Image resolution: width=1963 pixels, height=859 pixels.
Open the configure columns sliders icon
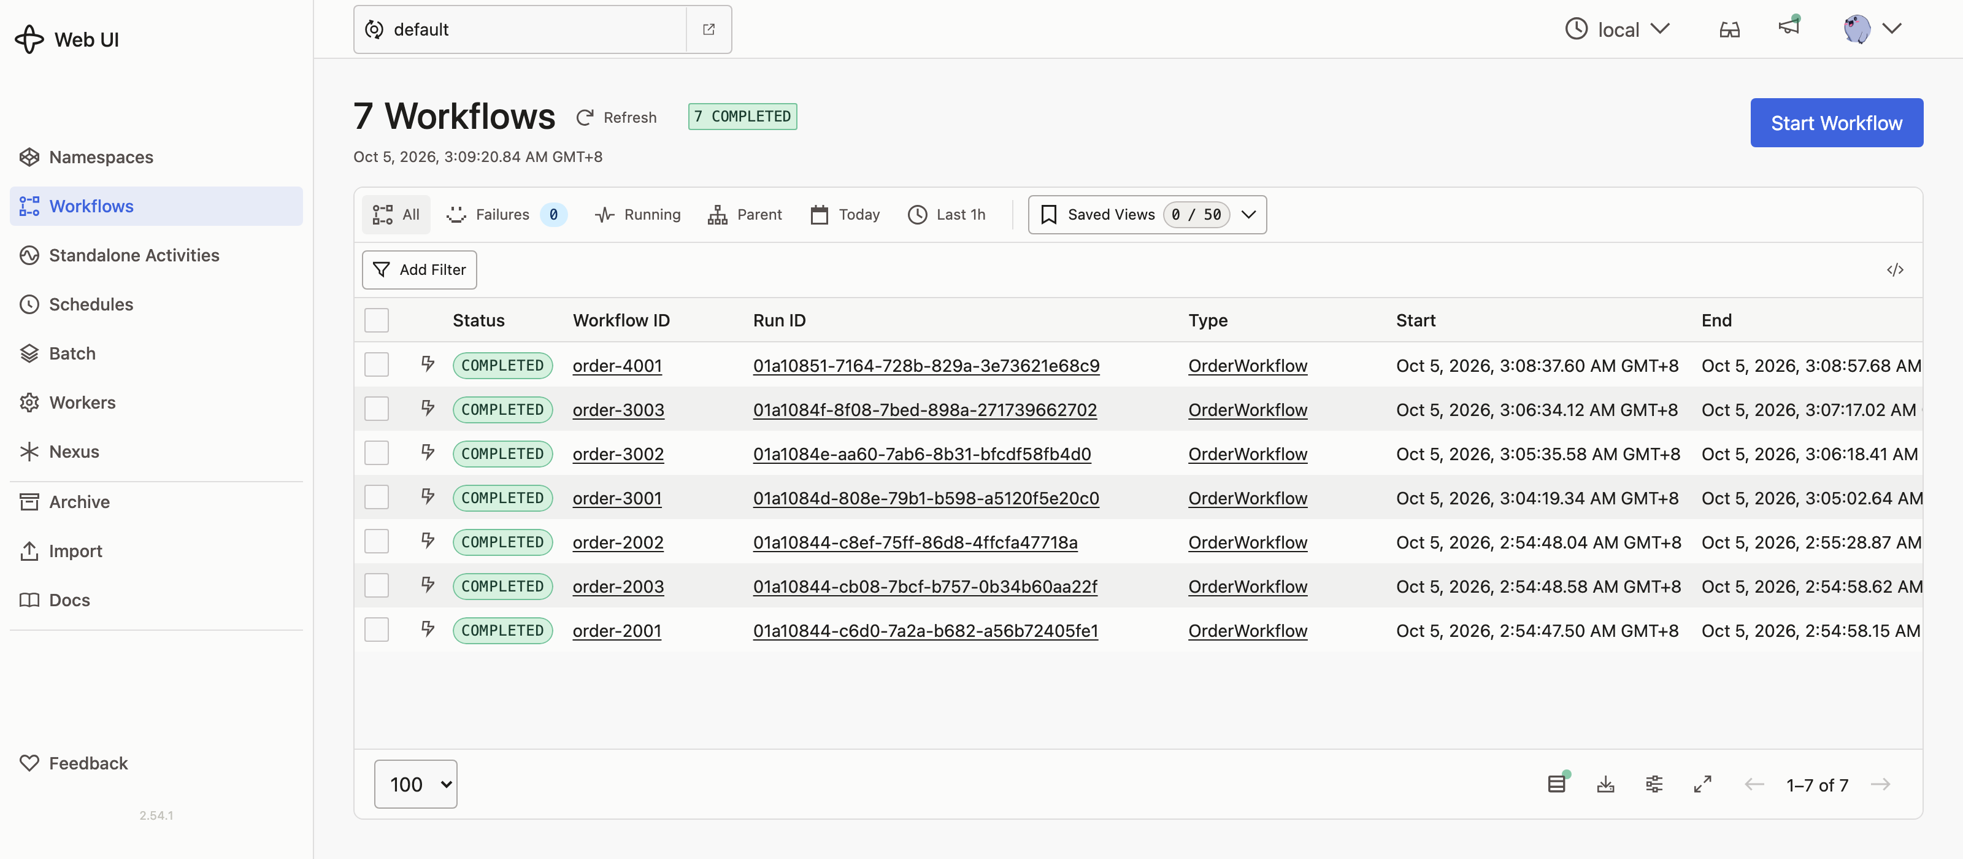coord(1654,784)
